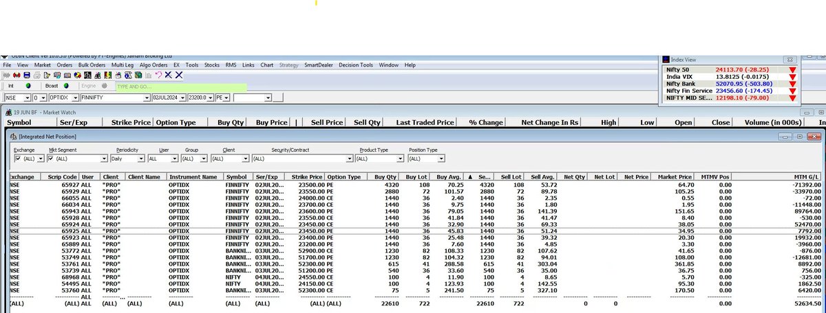Viewport: 826px width, 313px height.
Task: Open the NSE exchange dropdown in order bar
Action: (x=27, y=97)
